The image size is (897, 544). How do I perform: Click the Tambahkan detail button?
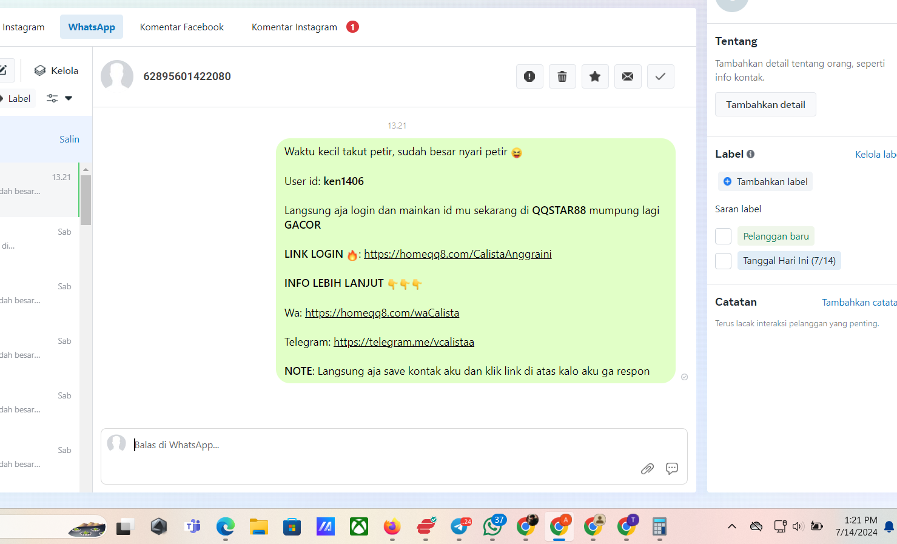point(765,104)
